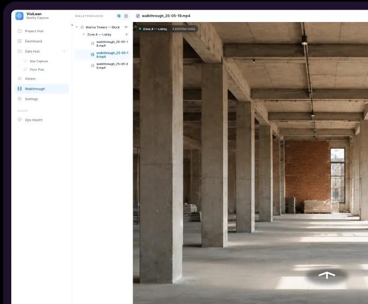Open Site Capture under Data Hub
Viewport: 368px width, 304px height.
click(x=39, y=61)
